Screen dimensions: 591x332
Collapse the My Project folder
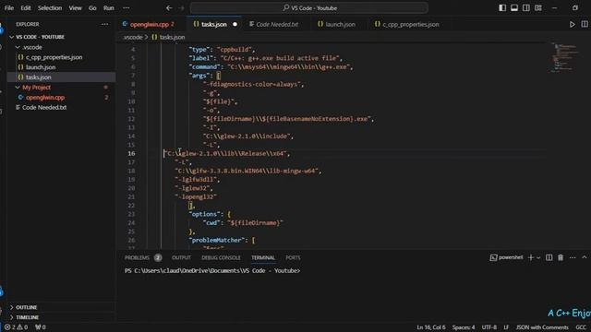click(x=36, y=88)
